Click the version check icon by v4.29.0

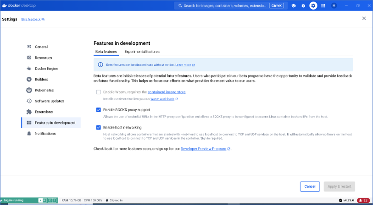(340, 200)
